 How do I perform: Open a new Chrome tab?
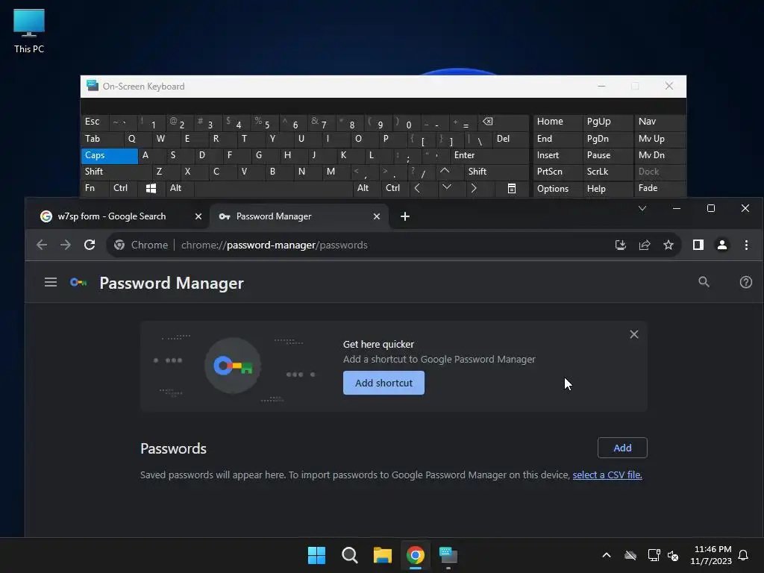coord(405,216)
